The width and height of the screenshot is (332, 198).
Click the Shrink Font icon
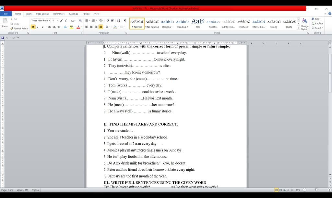(66, 20)
